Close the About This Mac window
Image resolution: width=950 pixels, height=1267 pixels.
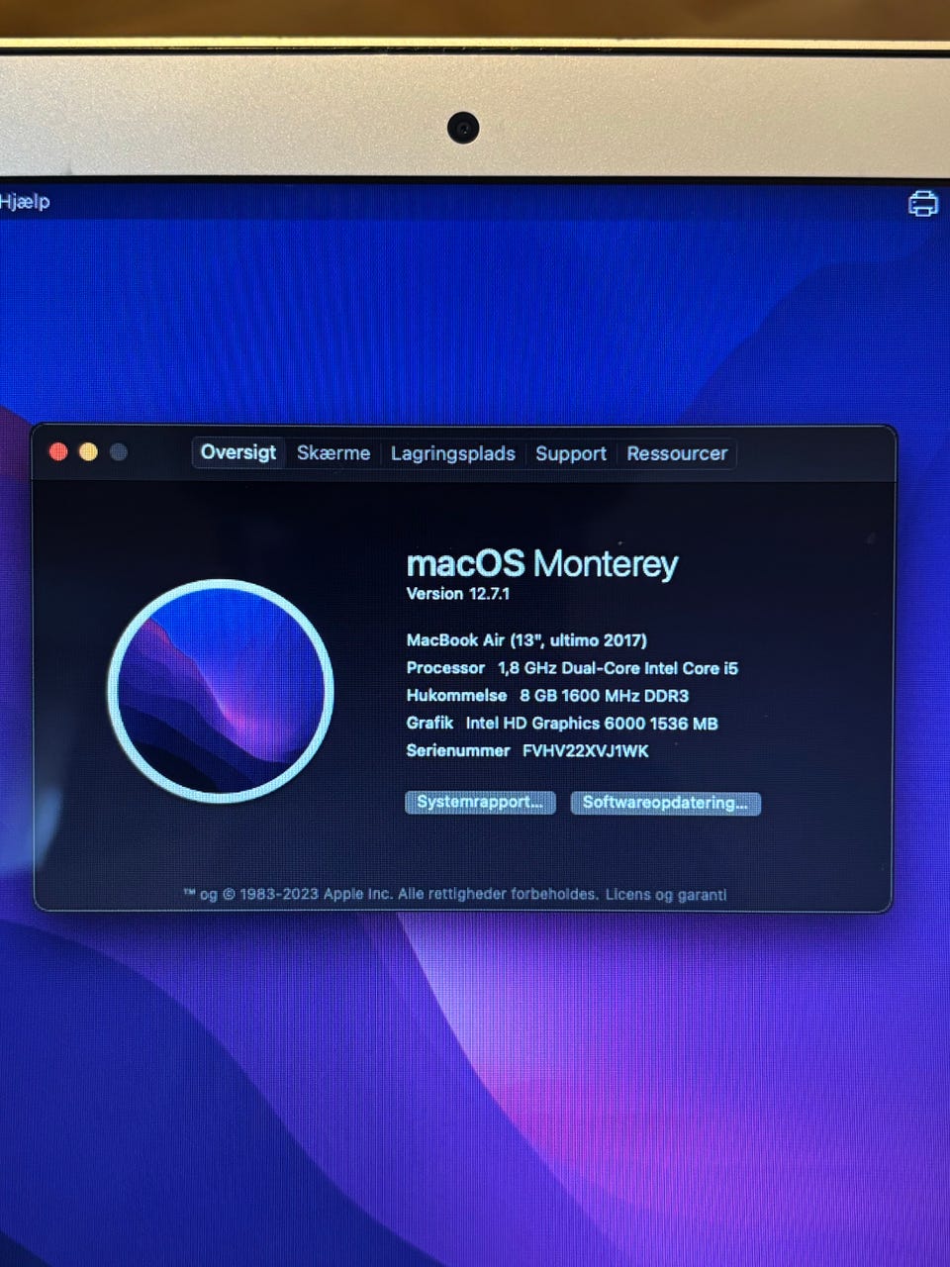(x=58, y=452)
